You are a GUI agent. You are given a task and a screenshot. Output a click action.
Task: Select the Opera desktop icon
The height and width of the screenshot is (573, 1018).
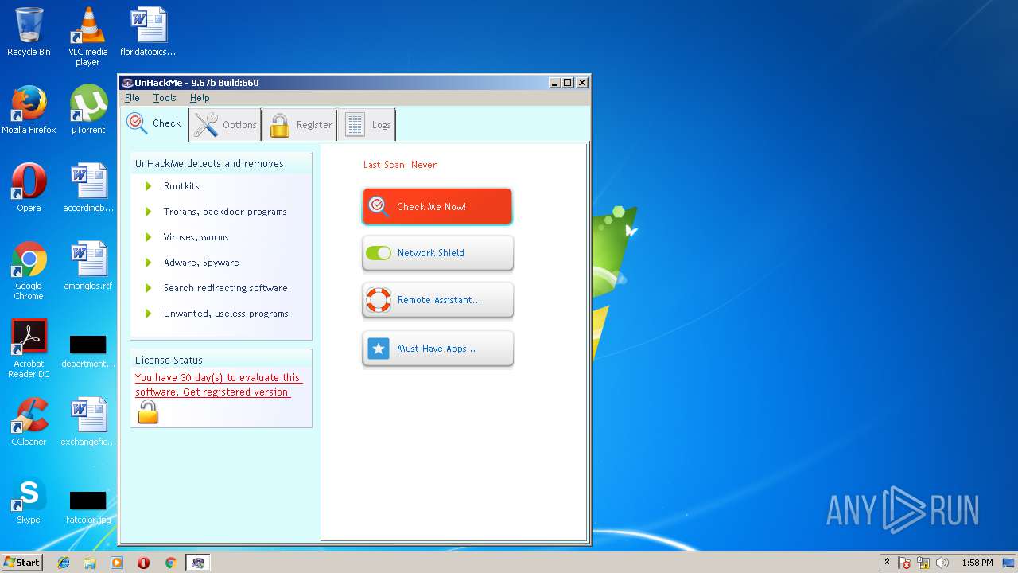29,188
